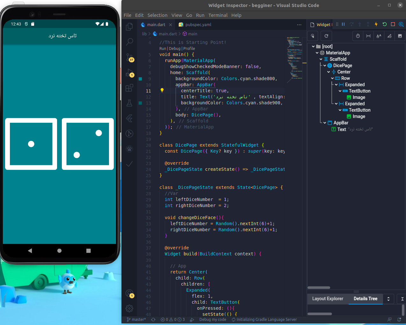This screenshot has height=325, width=406.
Task: Click the master* branch indicator
Action: click(136, 320)
